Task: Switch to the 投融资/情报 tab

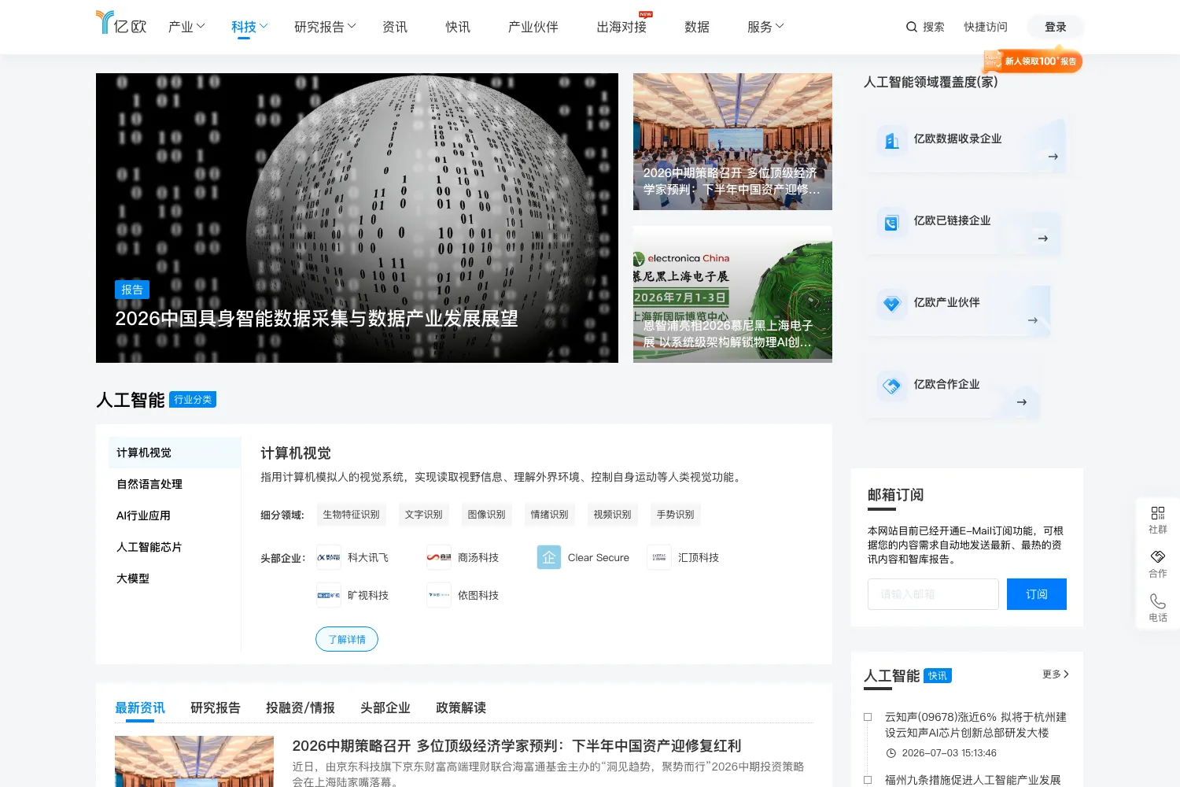Action: click(x=301, y=708)
